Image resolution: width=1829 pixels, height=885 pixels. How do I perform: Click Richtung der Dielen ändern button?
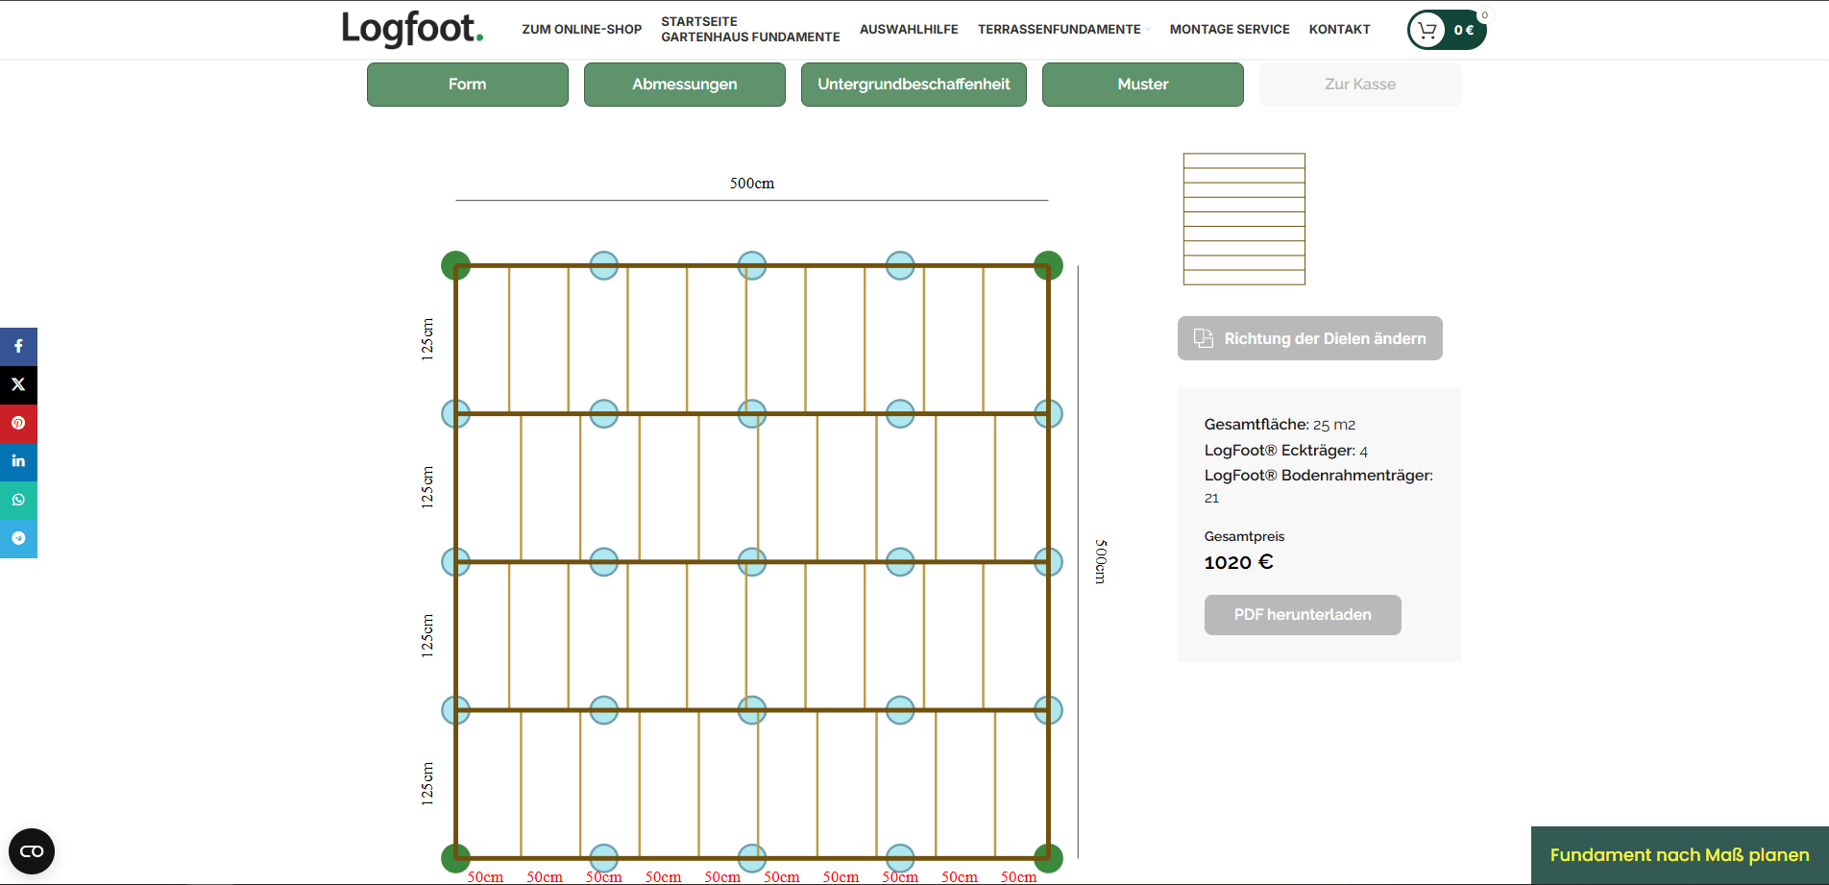pos(1310,338)
